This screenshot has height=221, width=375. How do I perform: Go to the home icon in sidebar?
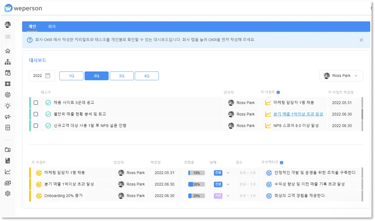pos(8,51)
